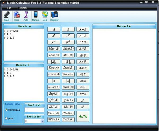Click the A to power x button
Viewport: 159px width, 131px height.
(x=83, y=100)
